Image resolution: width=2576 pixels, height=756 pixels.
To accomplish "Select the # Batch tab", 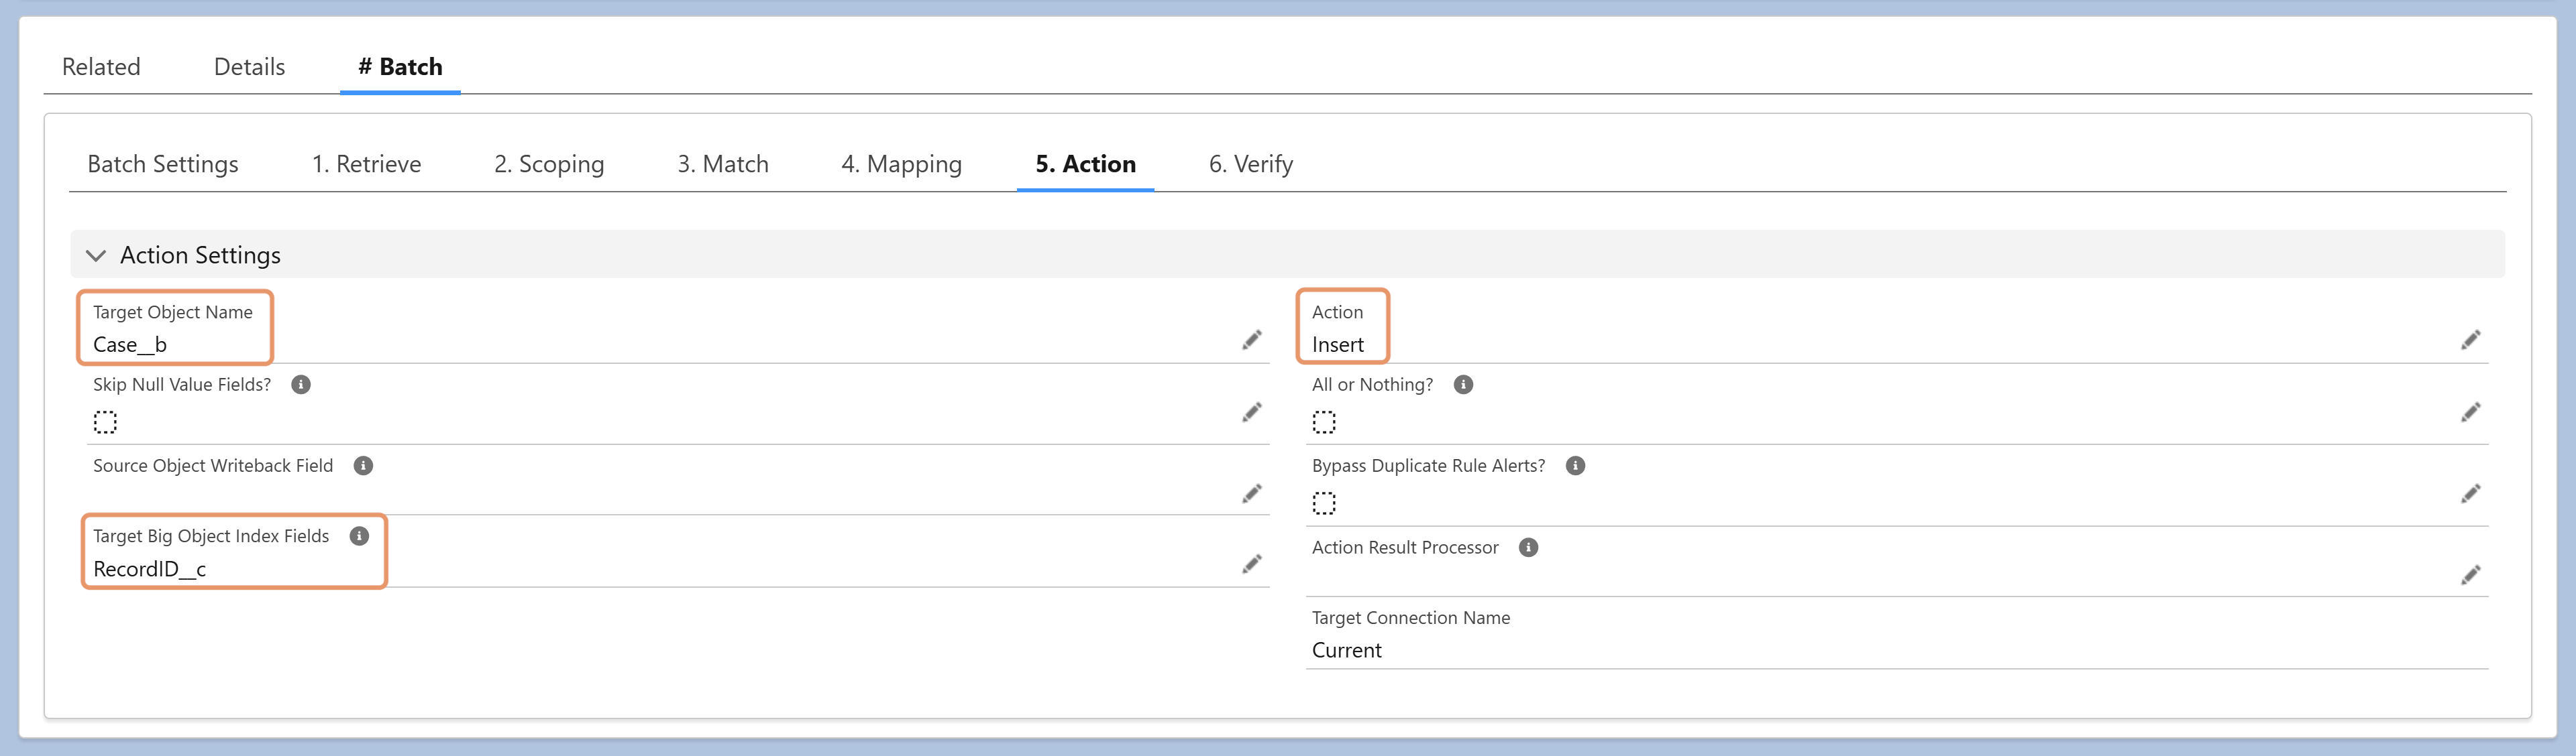I will pyautogui.click(x=400, y=67).
